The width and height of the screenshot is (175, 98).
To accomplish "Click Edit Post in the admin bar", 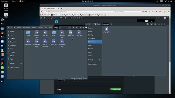I will pos(74,18).
